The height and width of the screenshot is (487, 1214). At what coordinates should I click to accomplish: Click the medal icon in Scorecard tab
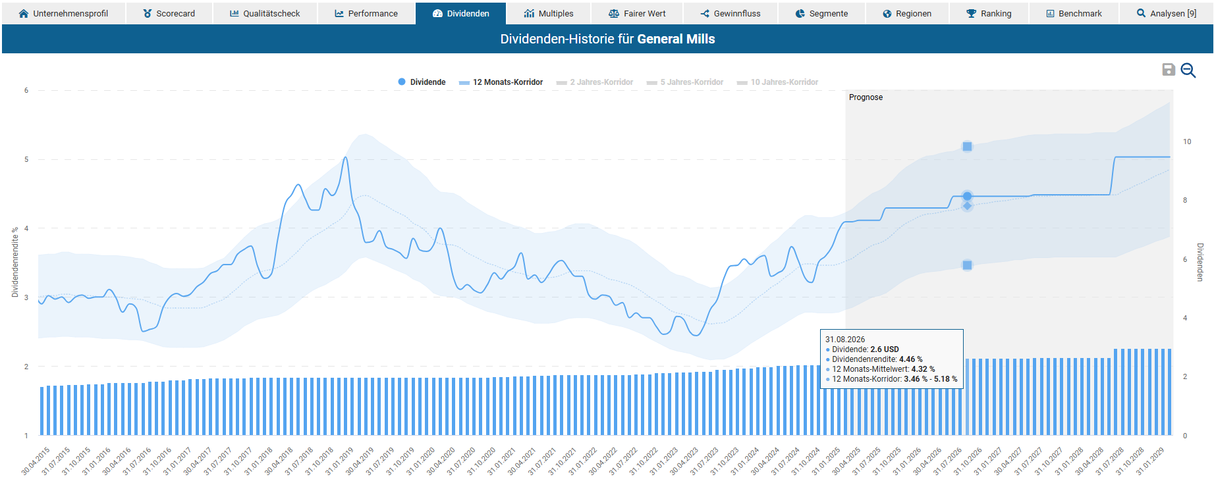click(148, 14)
